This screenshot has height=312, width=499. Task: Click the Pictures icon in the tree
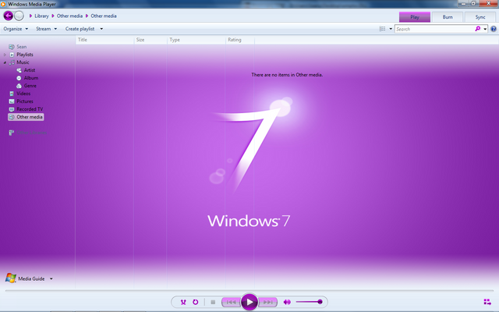tap(12, 101)
